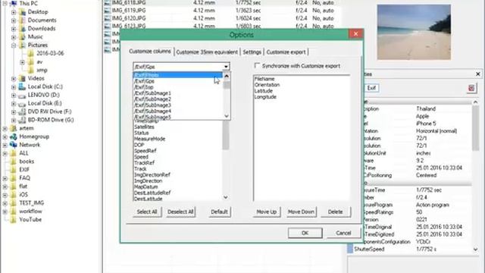485x273 pixels.
Task: Select SpeedRef in available fields list
Action: [x=145, y=151]
